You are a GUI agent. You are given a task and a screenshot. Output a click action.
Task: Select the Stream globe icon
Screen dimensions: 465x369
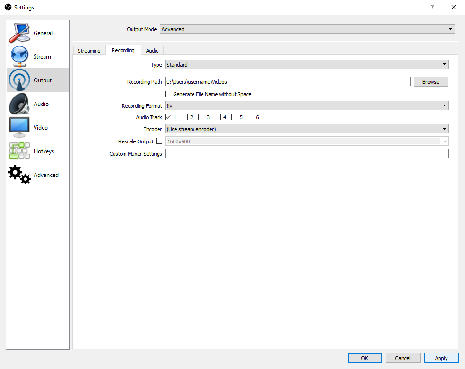19,57
